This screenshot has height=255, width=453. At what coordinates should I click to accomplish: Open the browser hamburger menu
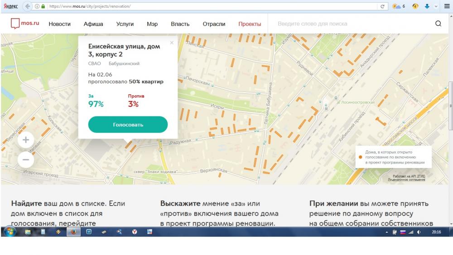coord(447,7)
